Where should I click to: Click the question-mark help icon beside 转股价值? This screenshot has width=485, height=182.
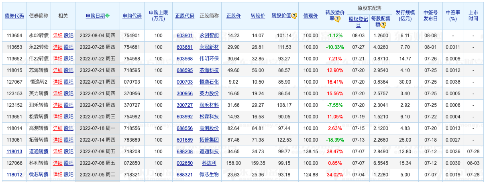pyautogui.click(x=294, y=16)
